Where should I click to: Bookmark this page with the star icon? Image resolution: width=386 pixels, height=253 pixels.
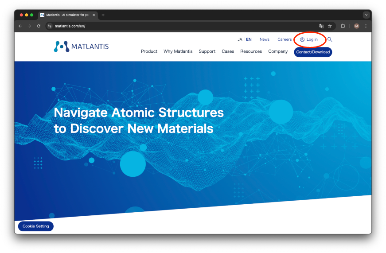pyautogui.click(x=330, y=26)
